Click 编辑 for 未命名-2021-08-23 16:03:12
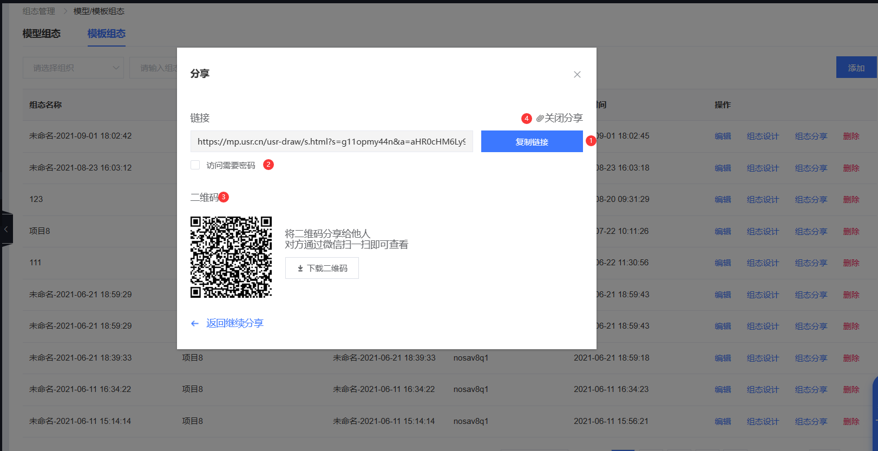Screen dimensions: 878x451 723,168
